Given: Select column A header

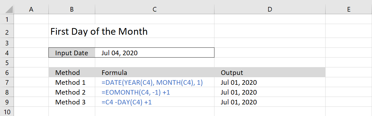Looking at the screenshot, I should point(31,10).
